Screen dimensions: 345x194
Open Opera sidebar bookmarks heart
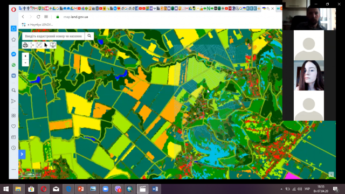pos(13,126)
